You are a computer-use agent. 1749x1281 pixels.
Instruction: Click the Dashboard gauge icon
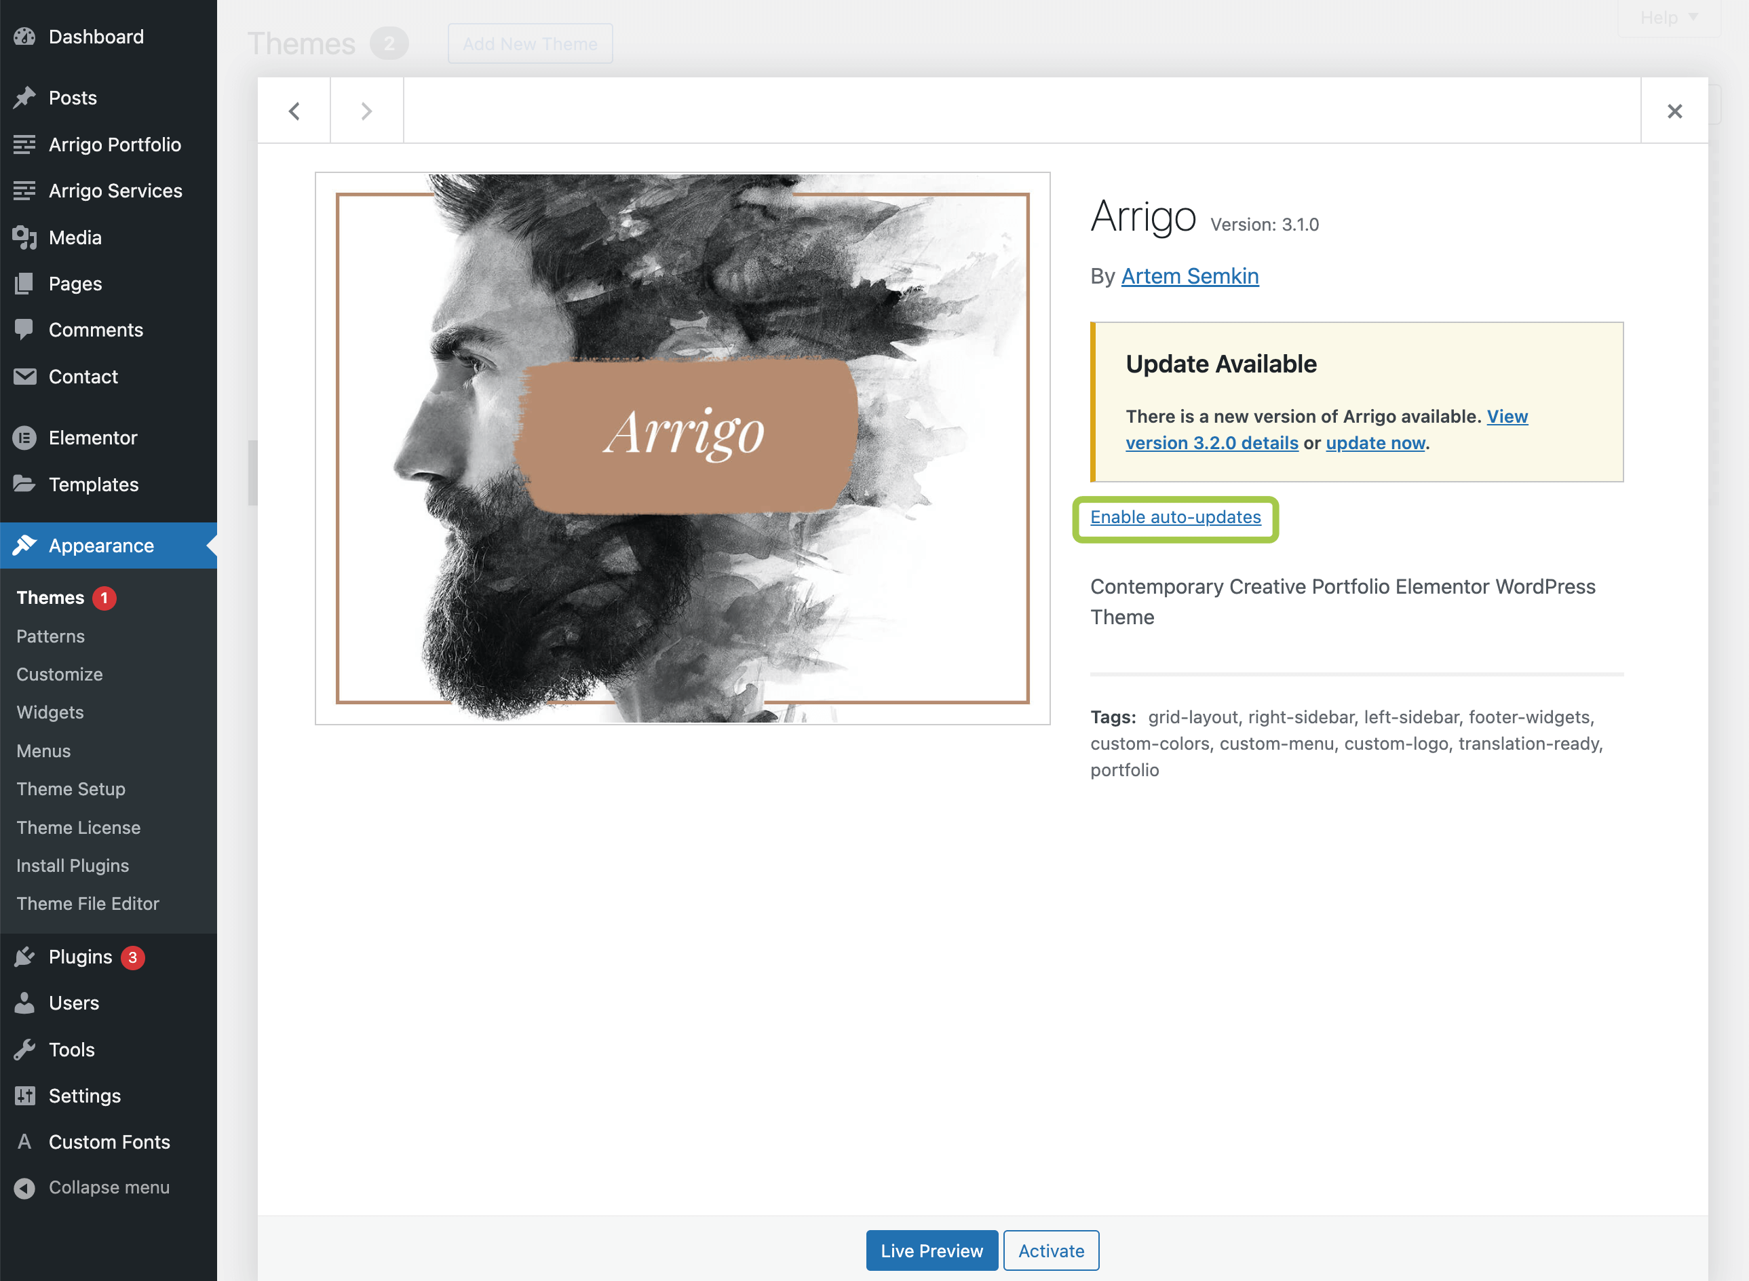tap(25, 37)
